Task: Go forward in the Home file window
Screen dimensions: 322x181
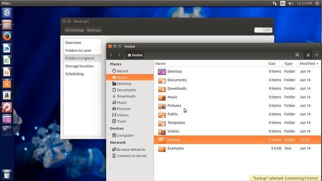Action: point(119,55)
